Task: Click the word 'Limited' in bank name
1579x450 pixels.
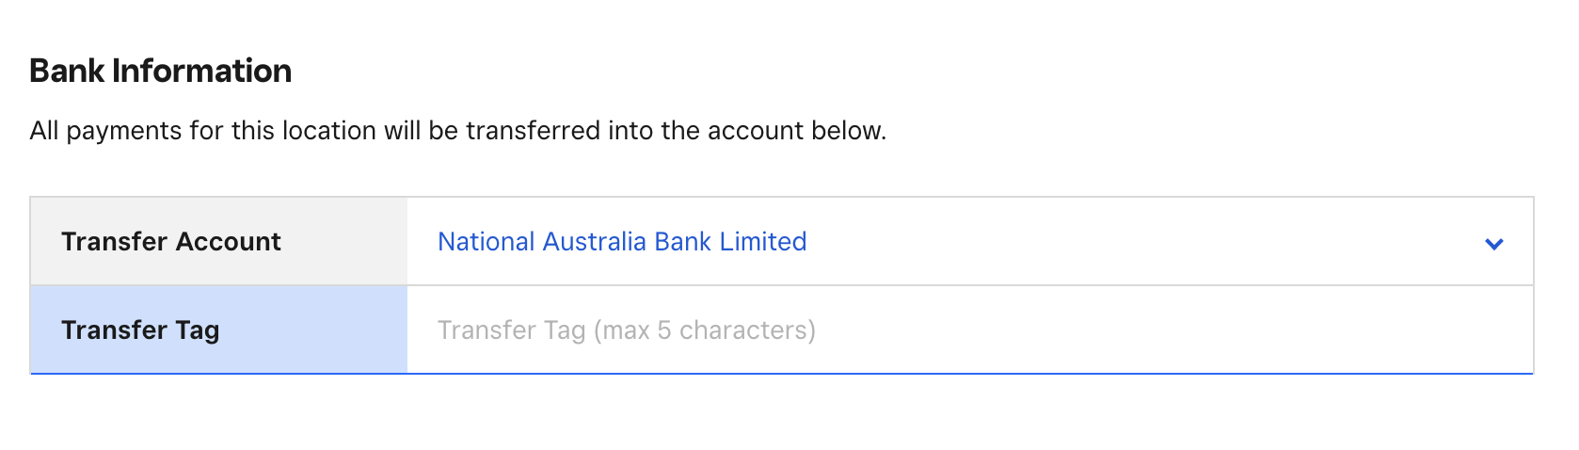Action: 762,242
